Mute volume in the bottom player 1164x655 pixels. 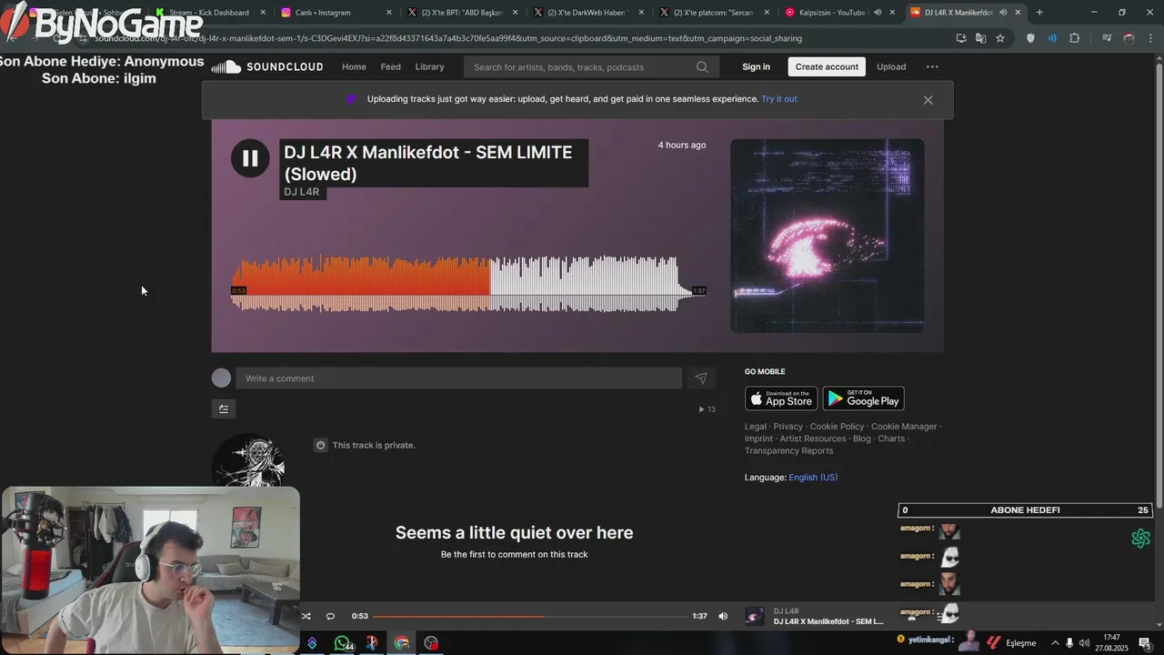click(x=723, y=616)
